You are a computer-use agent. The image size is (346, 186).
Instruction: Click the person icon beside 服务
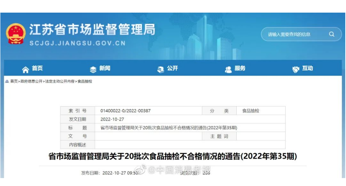[x=228, y=69]
